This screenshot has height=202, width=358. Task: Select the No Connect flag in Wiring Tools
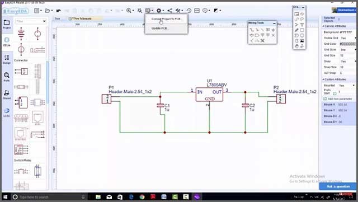coord(274,35)
